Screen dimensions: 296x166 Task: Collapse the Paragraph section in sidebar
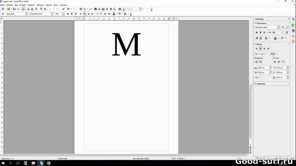click(255, 44)
